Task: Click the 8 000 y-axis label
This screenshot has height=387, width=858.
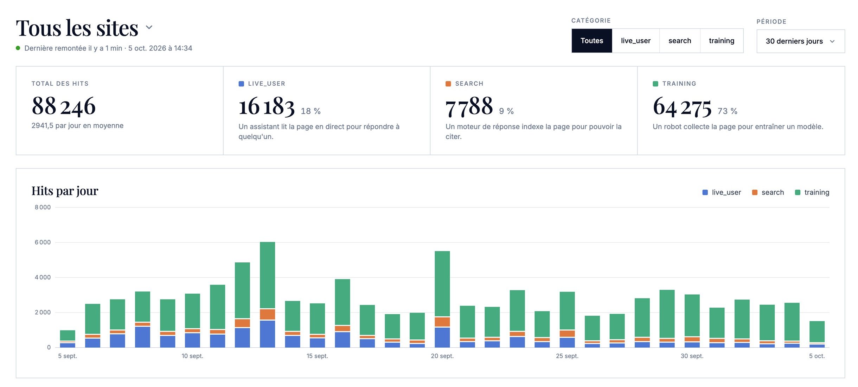Action: [43, 207]
